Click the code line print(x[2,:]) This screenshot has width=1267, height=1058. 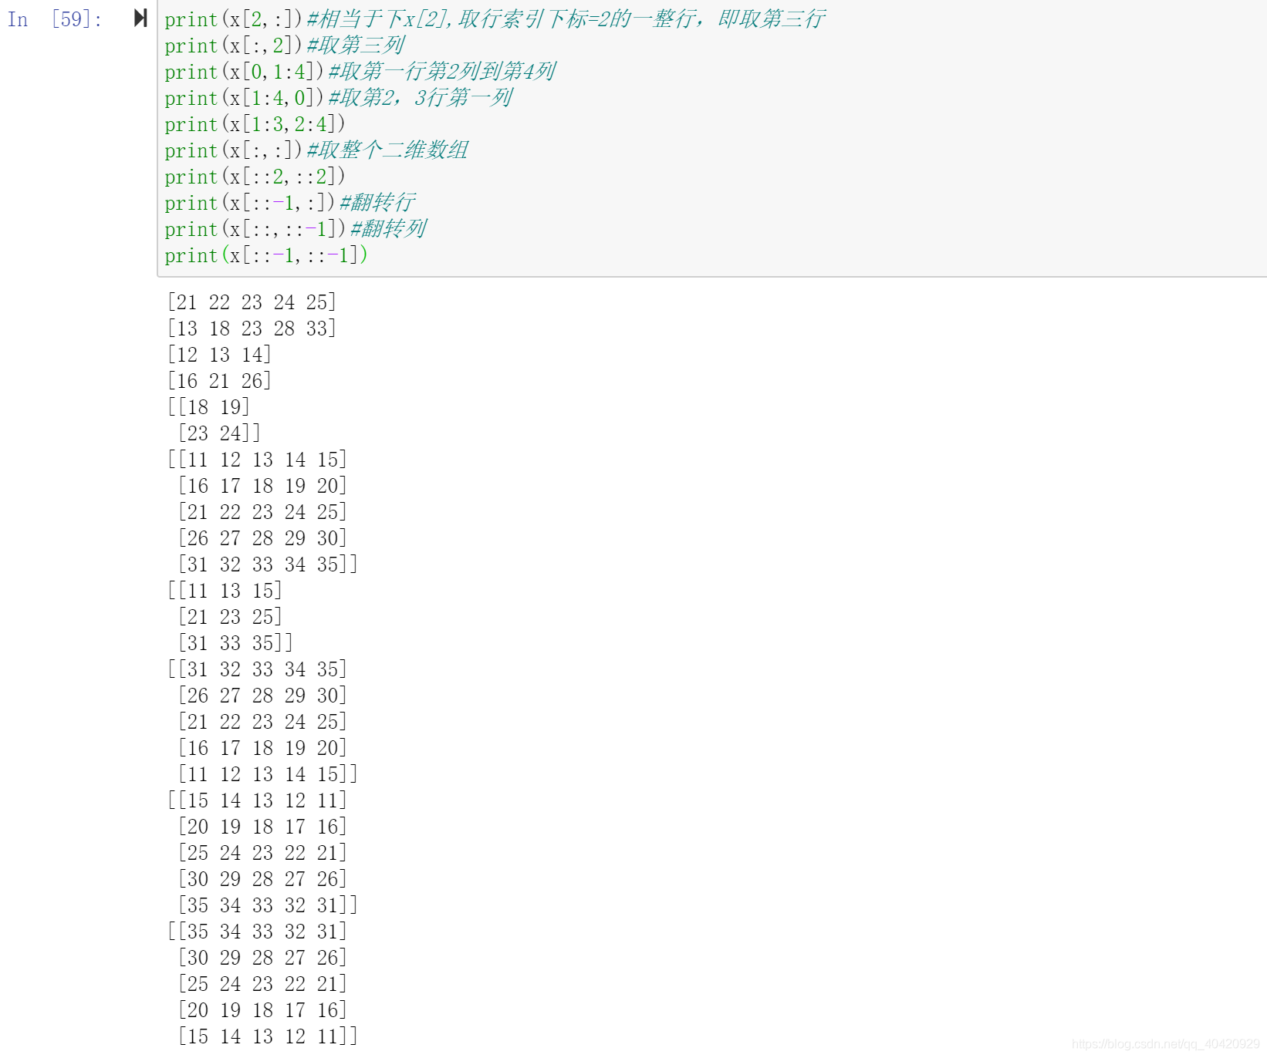point(233,19)
